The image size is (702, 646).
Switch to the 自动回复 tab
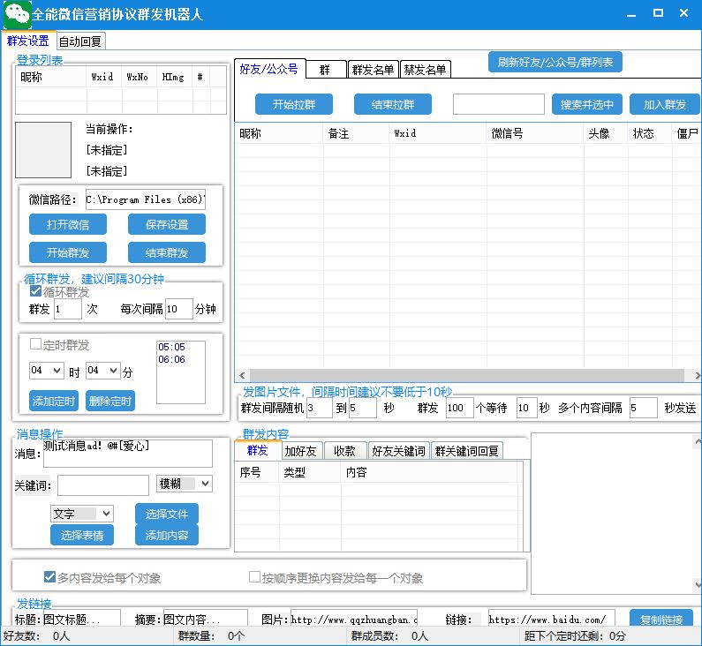click(80, 41)
